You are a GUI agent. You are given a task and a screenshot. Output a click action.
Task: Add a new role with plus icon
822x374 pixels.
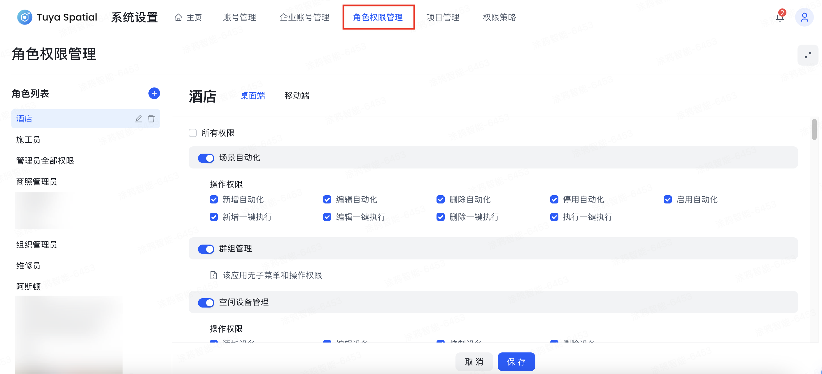(x=154, y=93)
